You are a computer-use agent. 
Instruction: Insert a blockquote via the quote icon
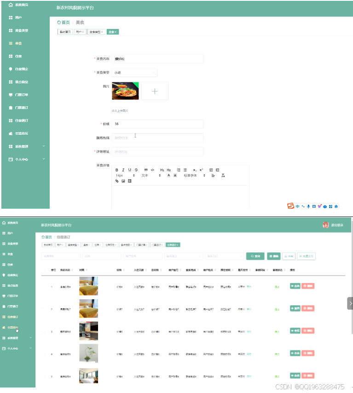point(146,170)
